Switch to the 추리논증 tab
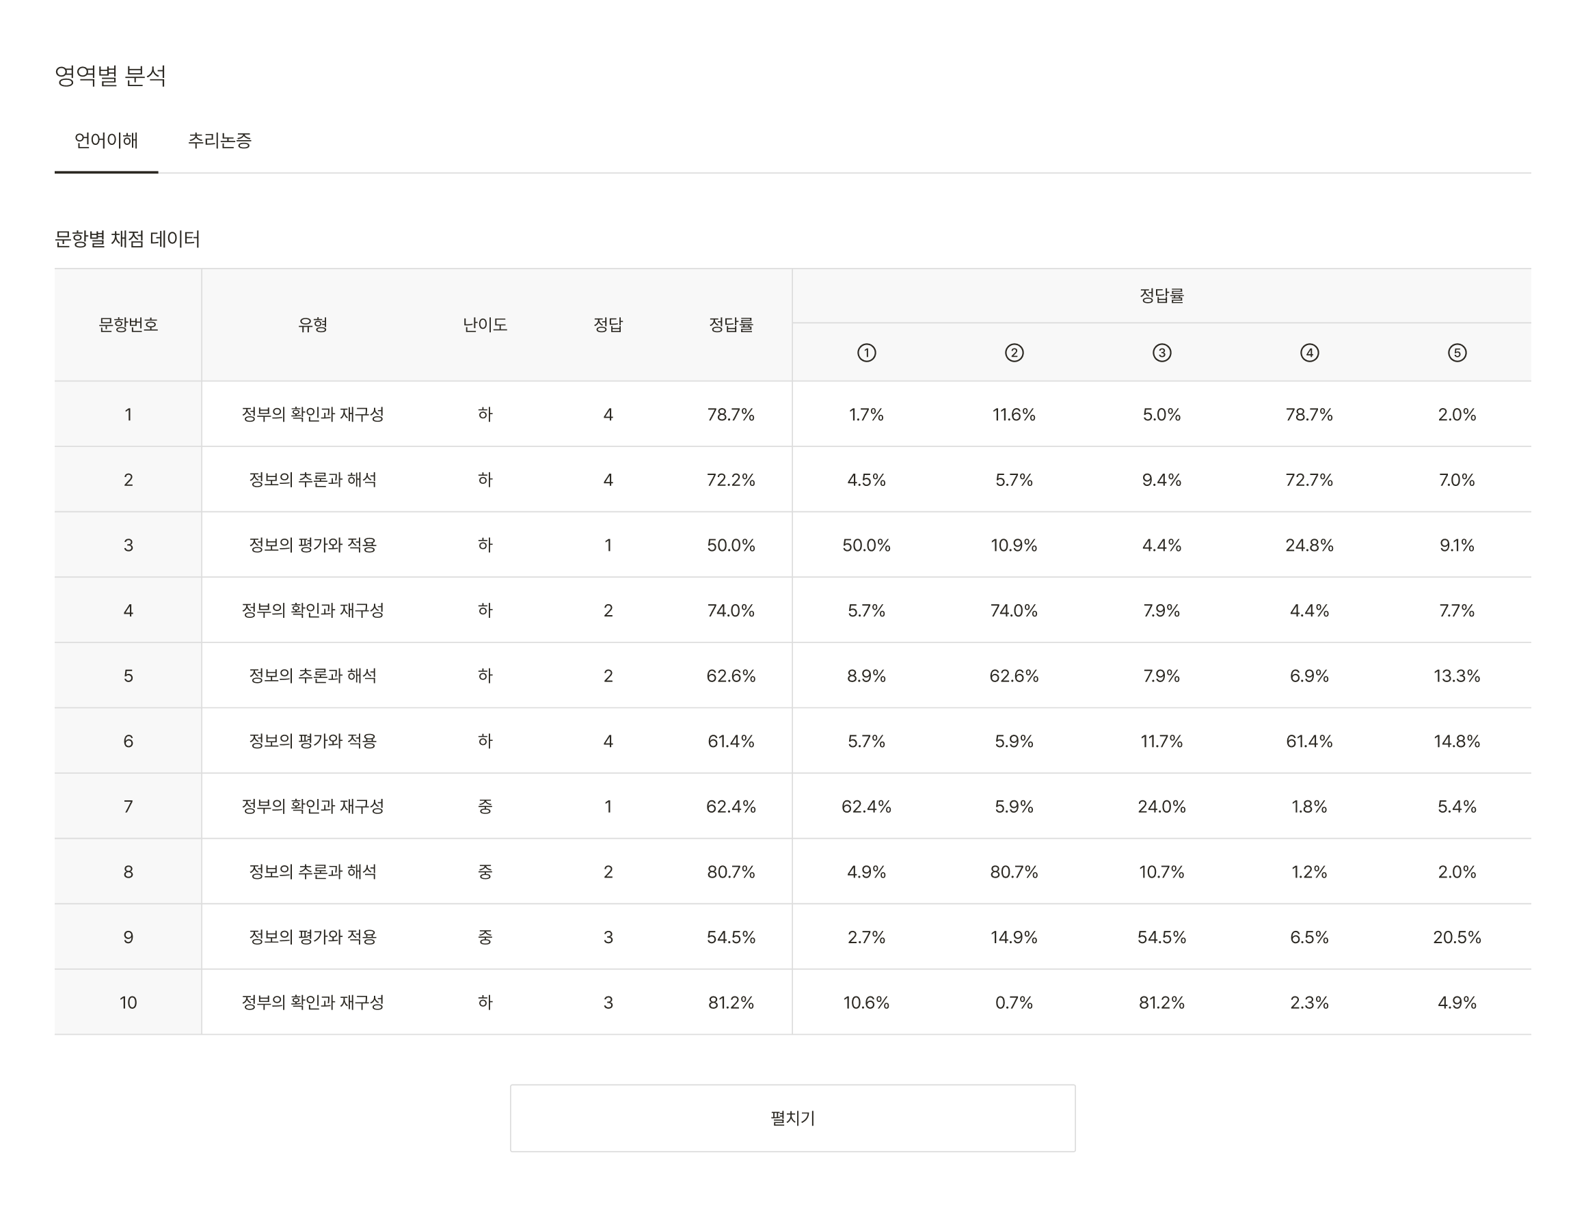1586x1207 pixels. [219, 141]
